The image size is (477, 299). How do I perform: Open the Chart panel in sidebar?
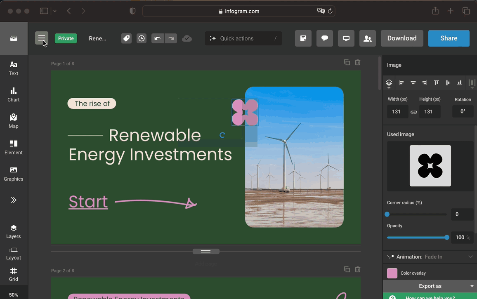[x=13, y=95]
